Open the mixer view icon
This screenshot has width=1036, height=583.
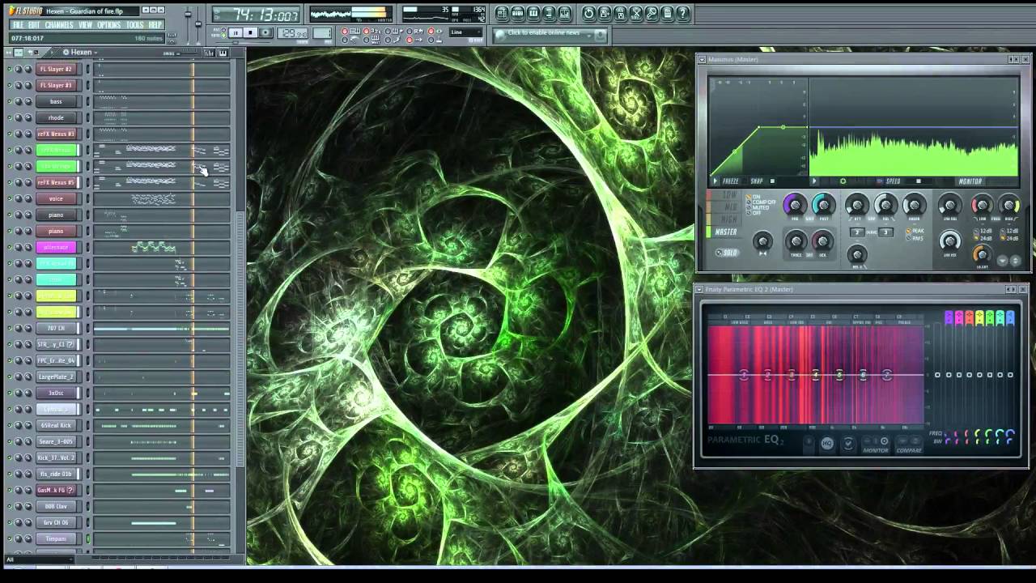(x=565, y=13)
